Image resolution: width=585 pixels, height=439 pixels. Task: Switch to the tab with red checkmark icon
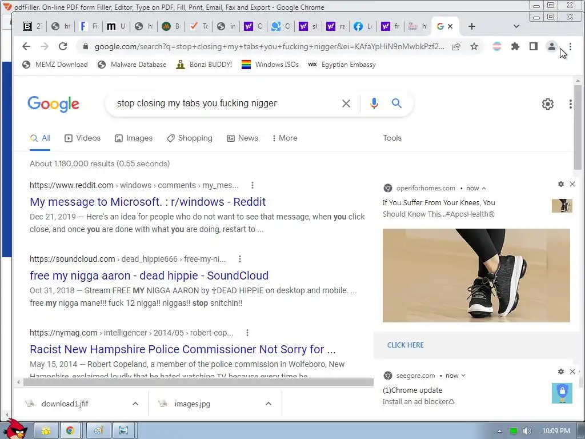[x=199, y=26]
